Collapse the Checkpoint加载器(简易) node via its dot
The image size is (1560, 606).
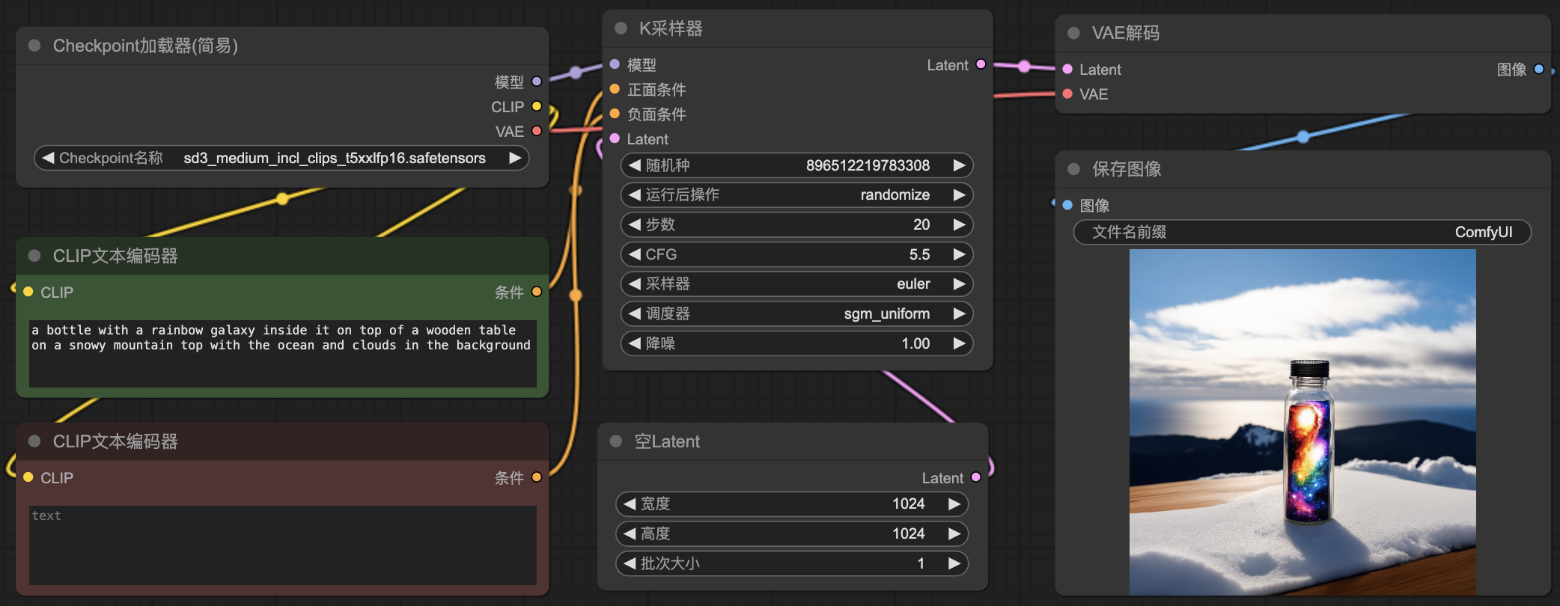pyautogui.click(x=34, y=46)
